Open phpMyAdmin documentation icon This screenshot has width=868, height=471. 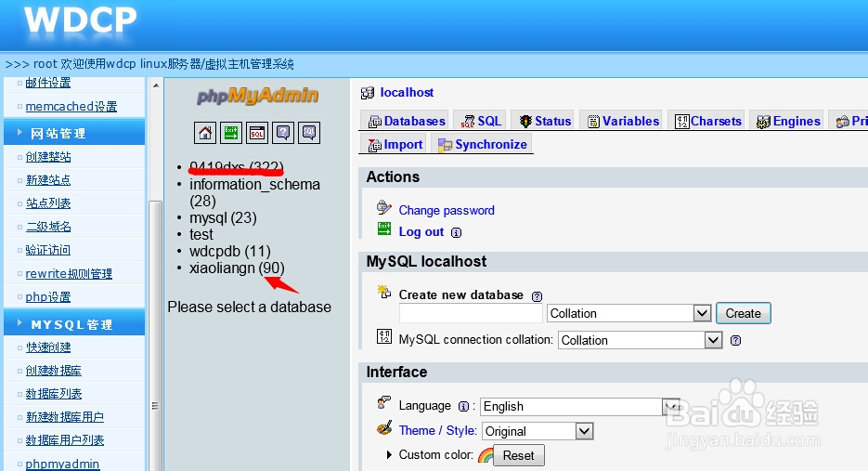tap(283, 133)
